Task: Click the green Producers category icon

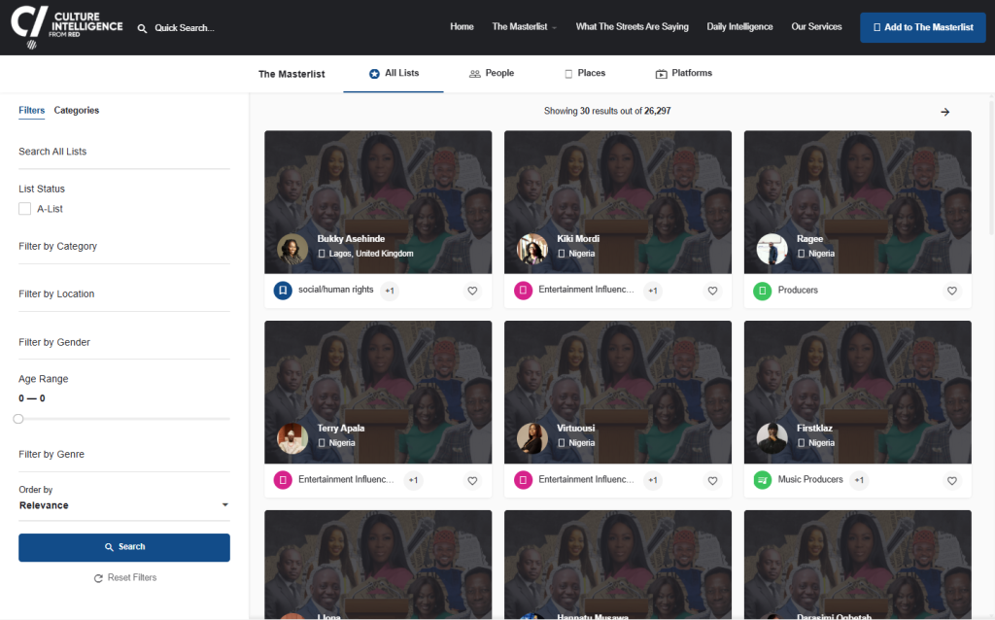Action: [762, 291]
